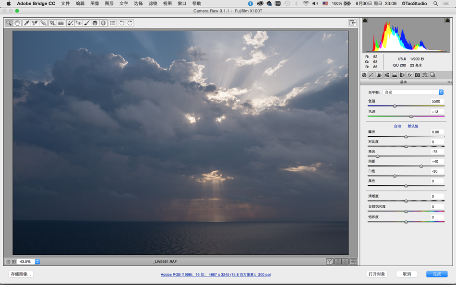Viewport: 456px width, 285px height.
Task: Zoom in with the plus button
Action: tap(13, 262)
